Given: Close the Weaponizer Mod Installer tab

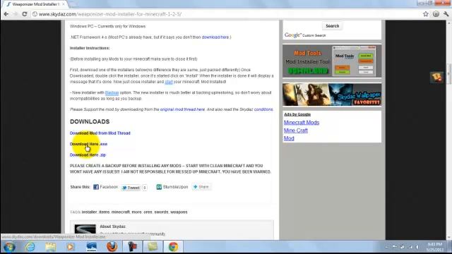Looking at the screenshot, I should [x=64, y=4].
